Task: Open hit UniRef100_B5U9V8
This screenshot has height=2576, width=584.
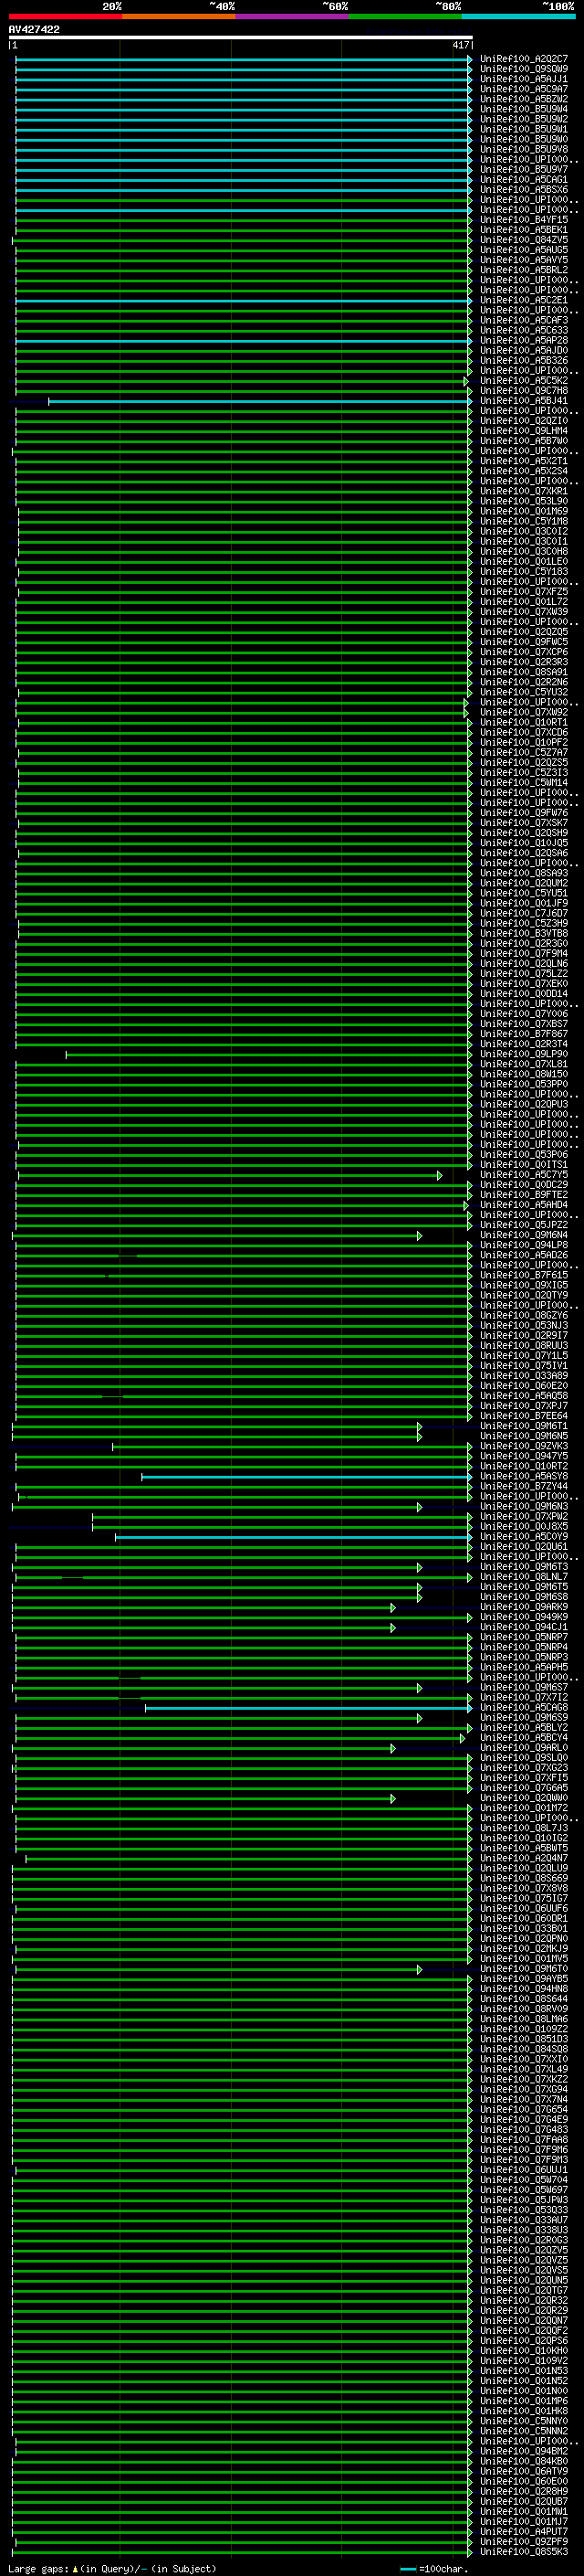Action: 524,149
